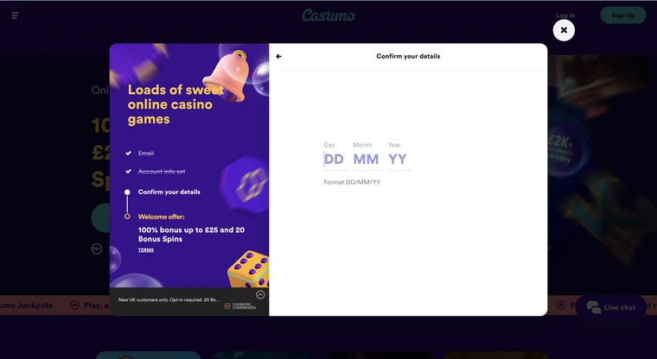Select the Account info set step
Viewport: 657px width, 359px height.
point(162,172)
